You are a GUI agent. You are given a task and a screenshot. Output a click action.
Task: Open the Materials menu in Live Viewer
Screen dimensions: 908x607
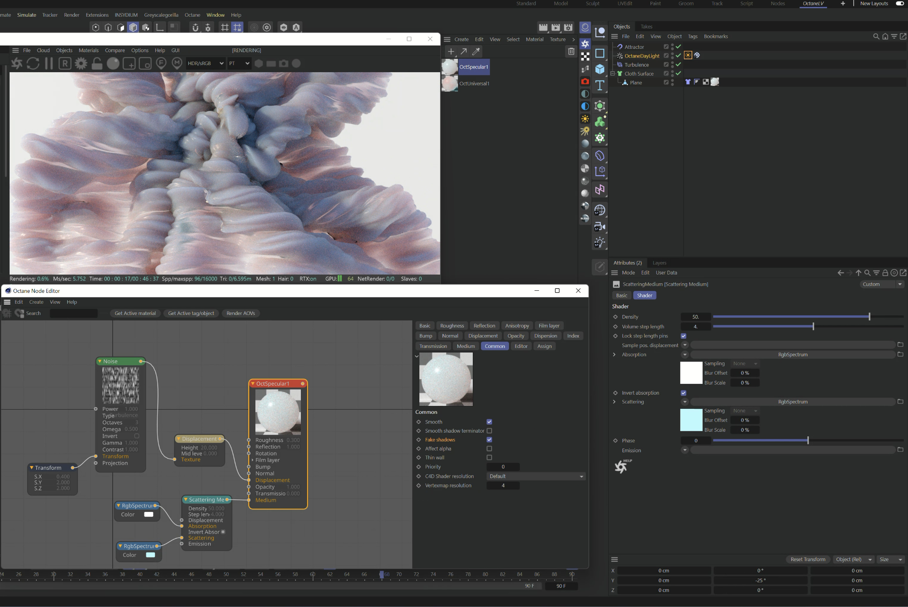[88, 50]
